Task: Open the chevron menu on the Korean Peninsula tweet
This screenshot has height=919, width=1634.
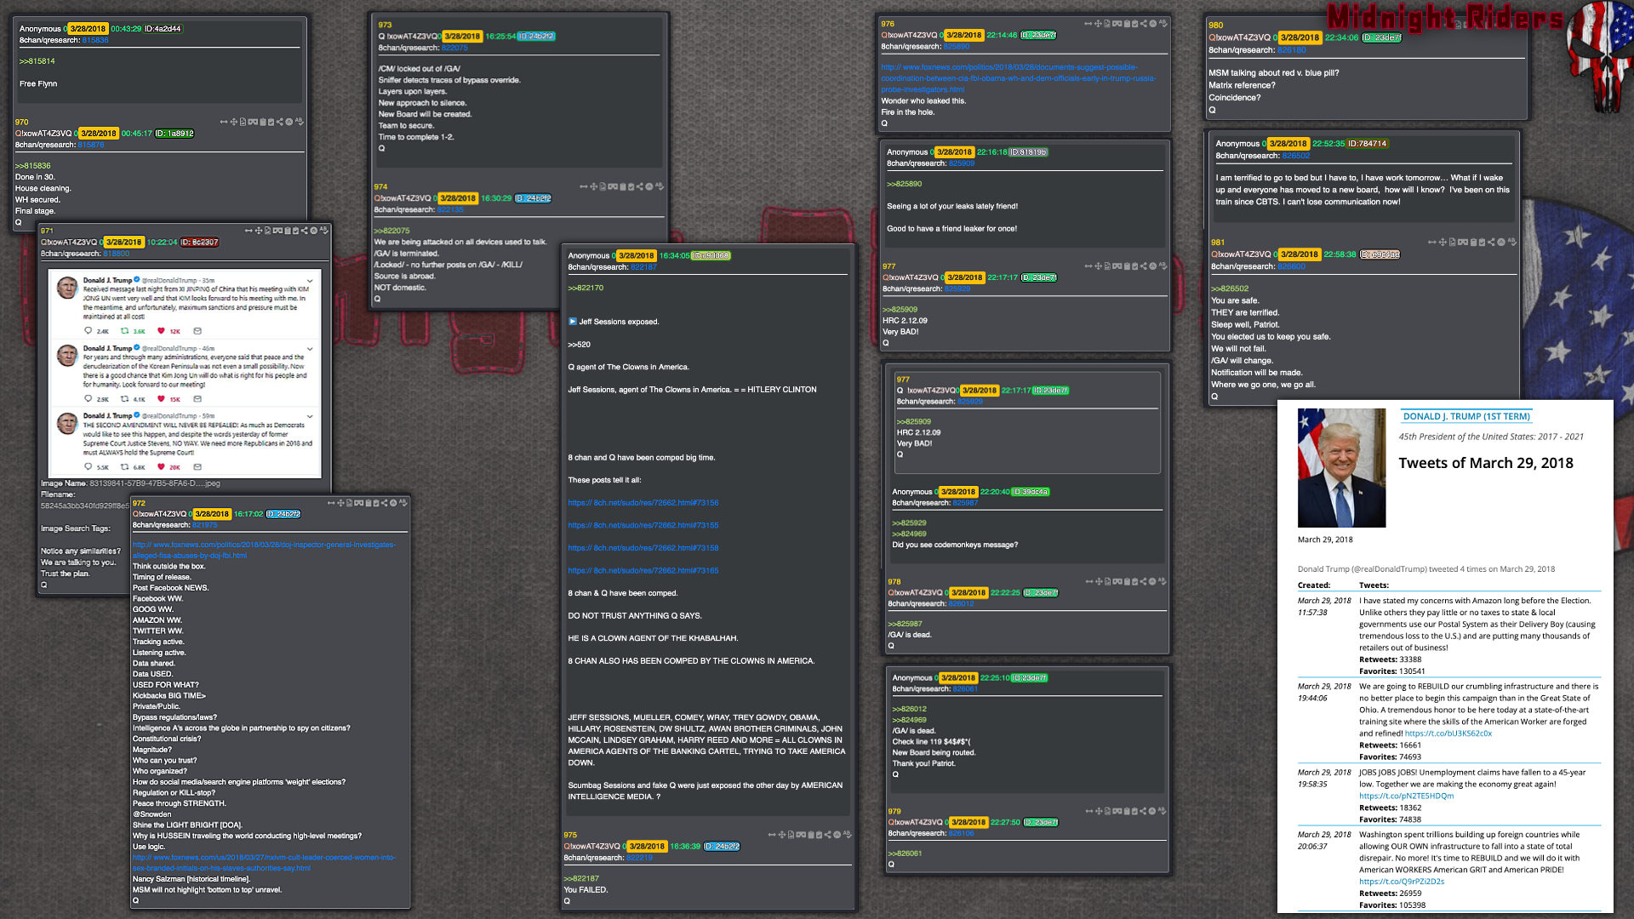Action: pos(310,349)
